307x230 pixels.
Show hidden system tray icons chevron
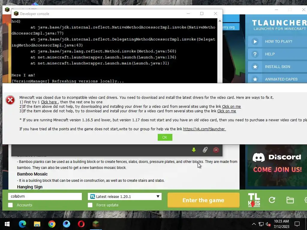click(x=254, y=224)
